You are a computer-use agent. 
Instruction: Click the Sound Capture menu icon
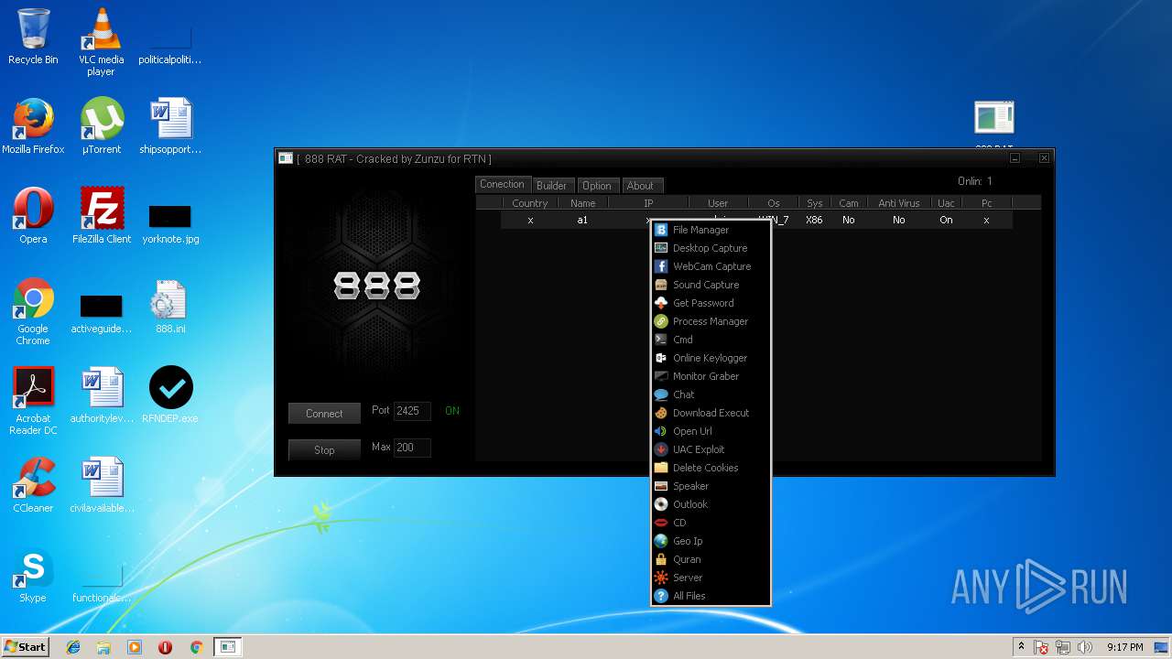click(661, 285)
